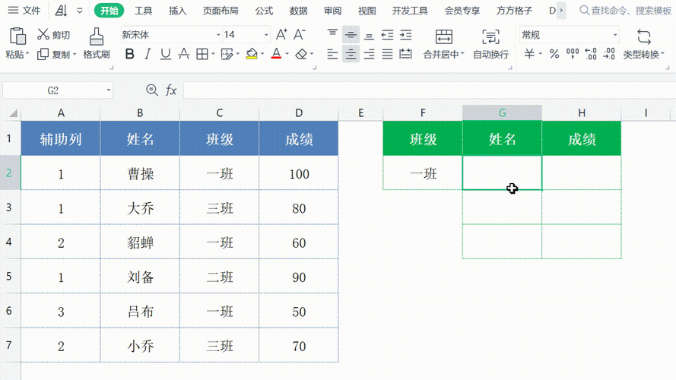
Task: Align text left
Action: click(332, 54)
